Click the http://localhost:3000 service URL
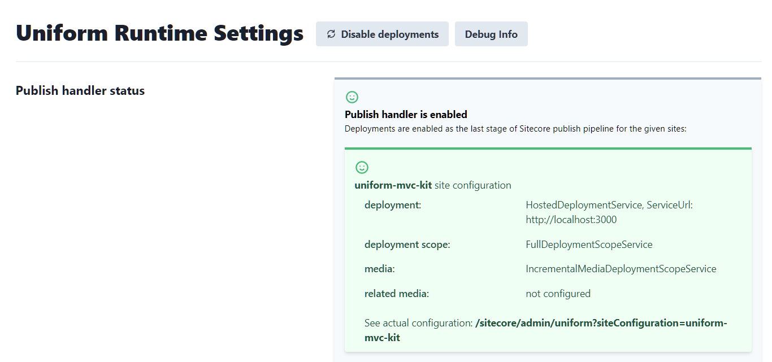This screenshot has width=772, height=362. [x=571, y=220]
